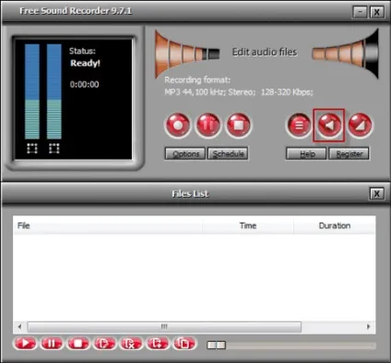Image resolution: width=391 pixels, height=363 pixels.
Task: Open the Schedule settings
Action: pos(228,153)
